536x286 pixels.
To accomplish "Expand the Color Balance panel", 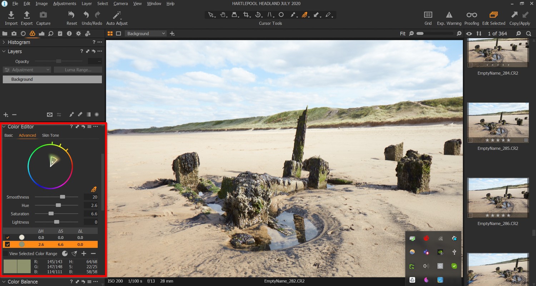I will (4, 281).
